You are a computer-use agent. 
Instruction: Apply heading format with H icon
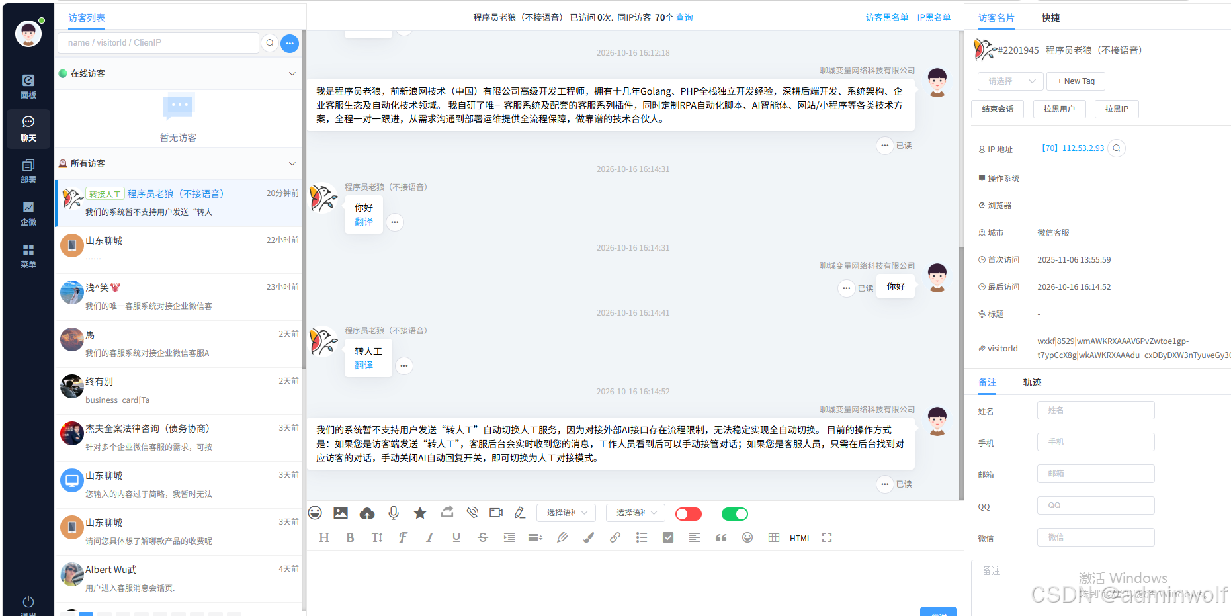(324, 538)
